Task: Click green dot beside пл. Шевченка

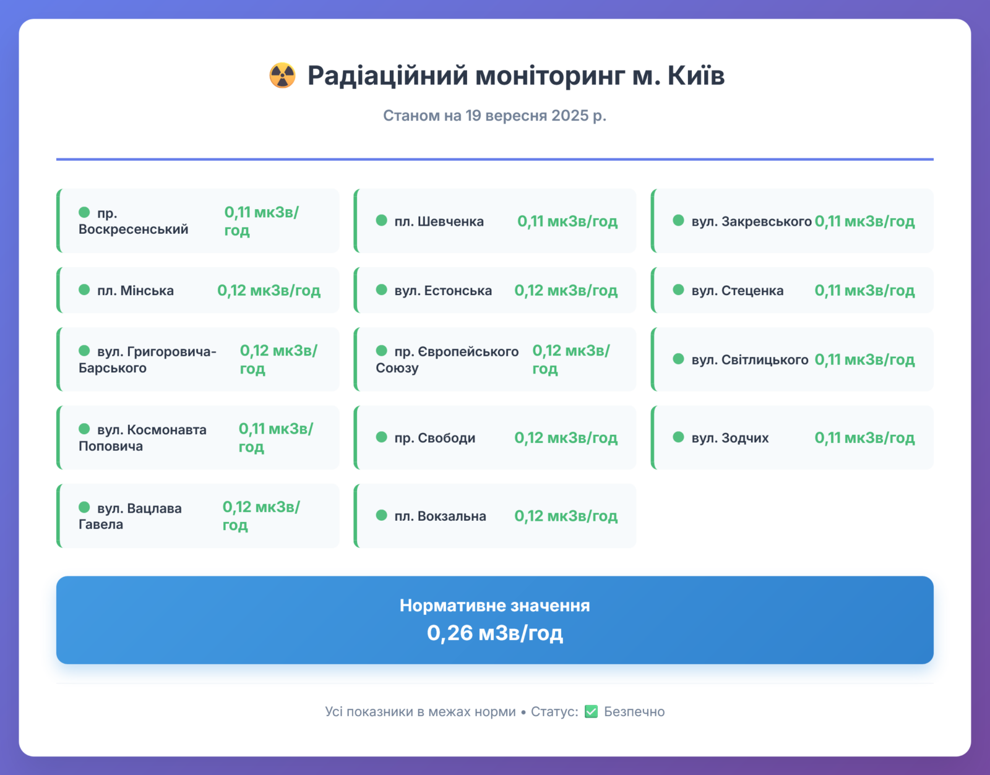Action: [x=382, y=221]
